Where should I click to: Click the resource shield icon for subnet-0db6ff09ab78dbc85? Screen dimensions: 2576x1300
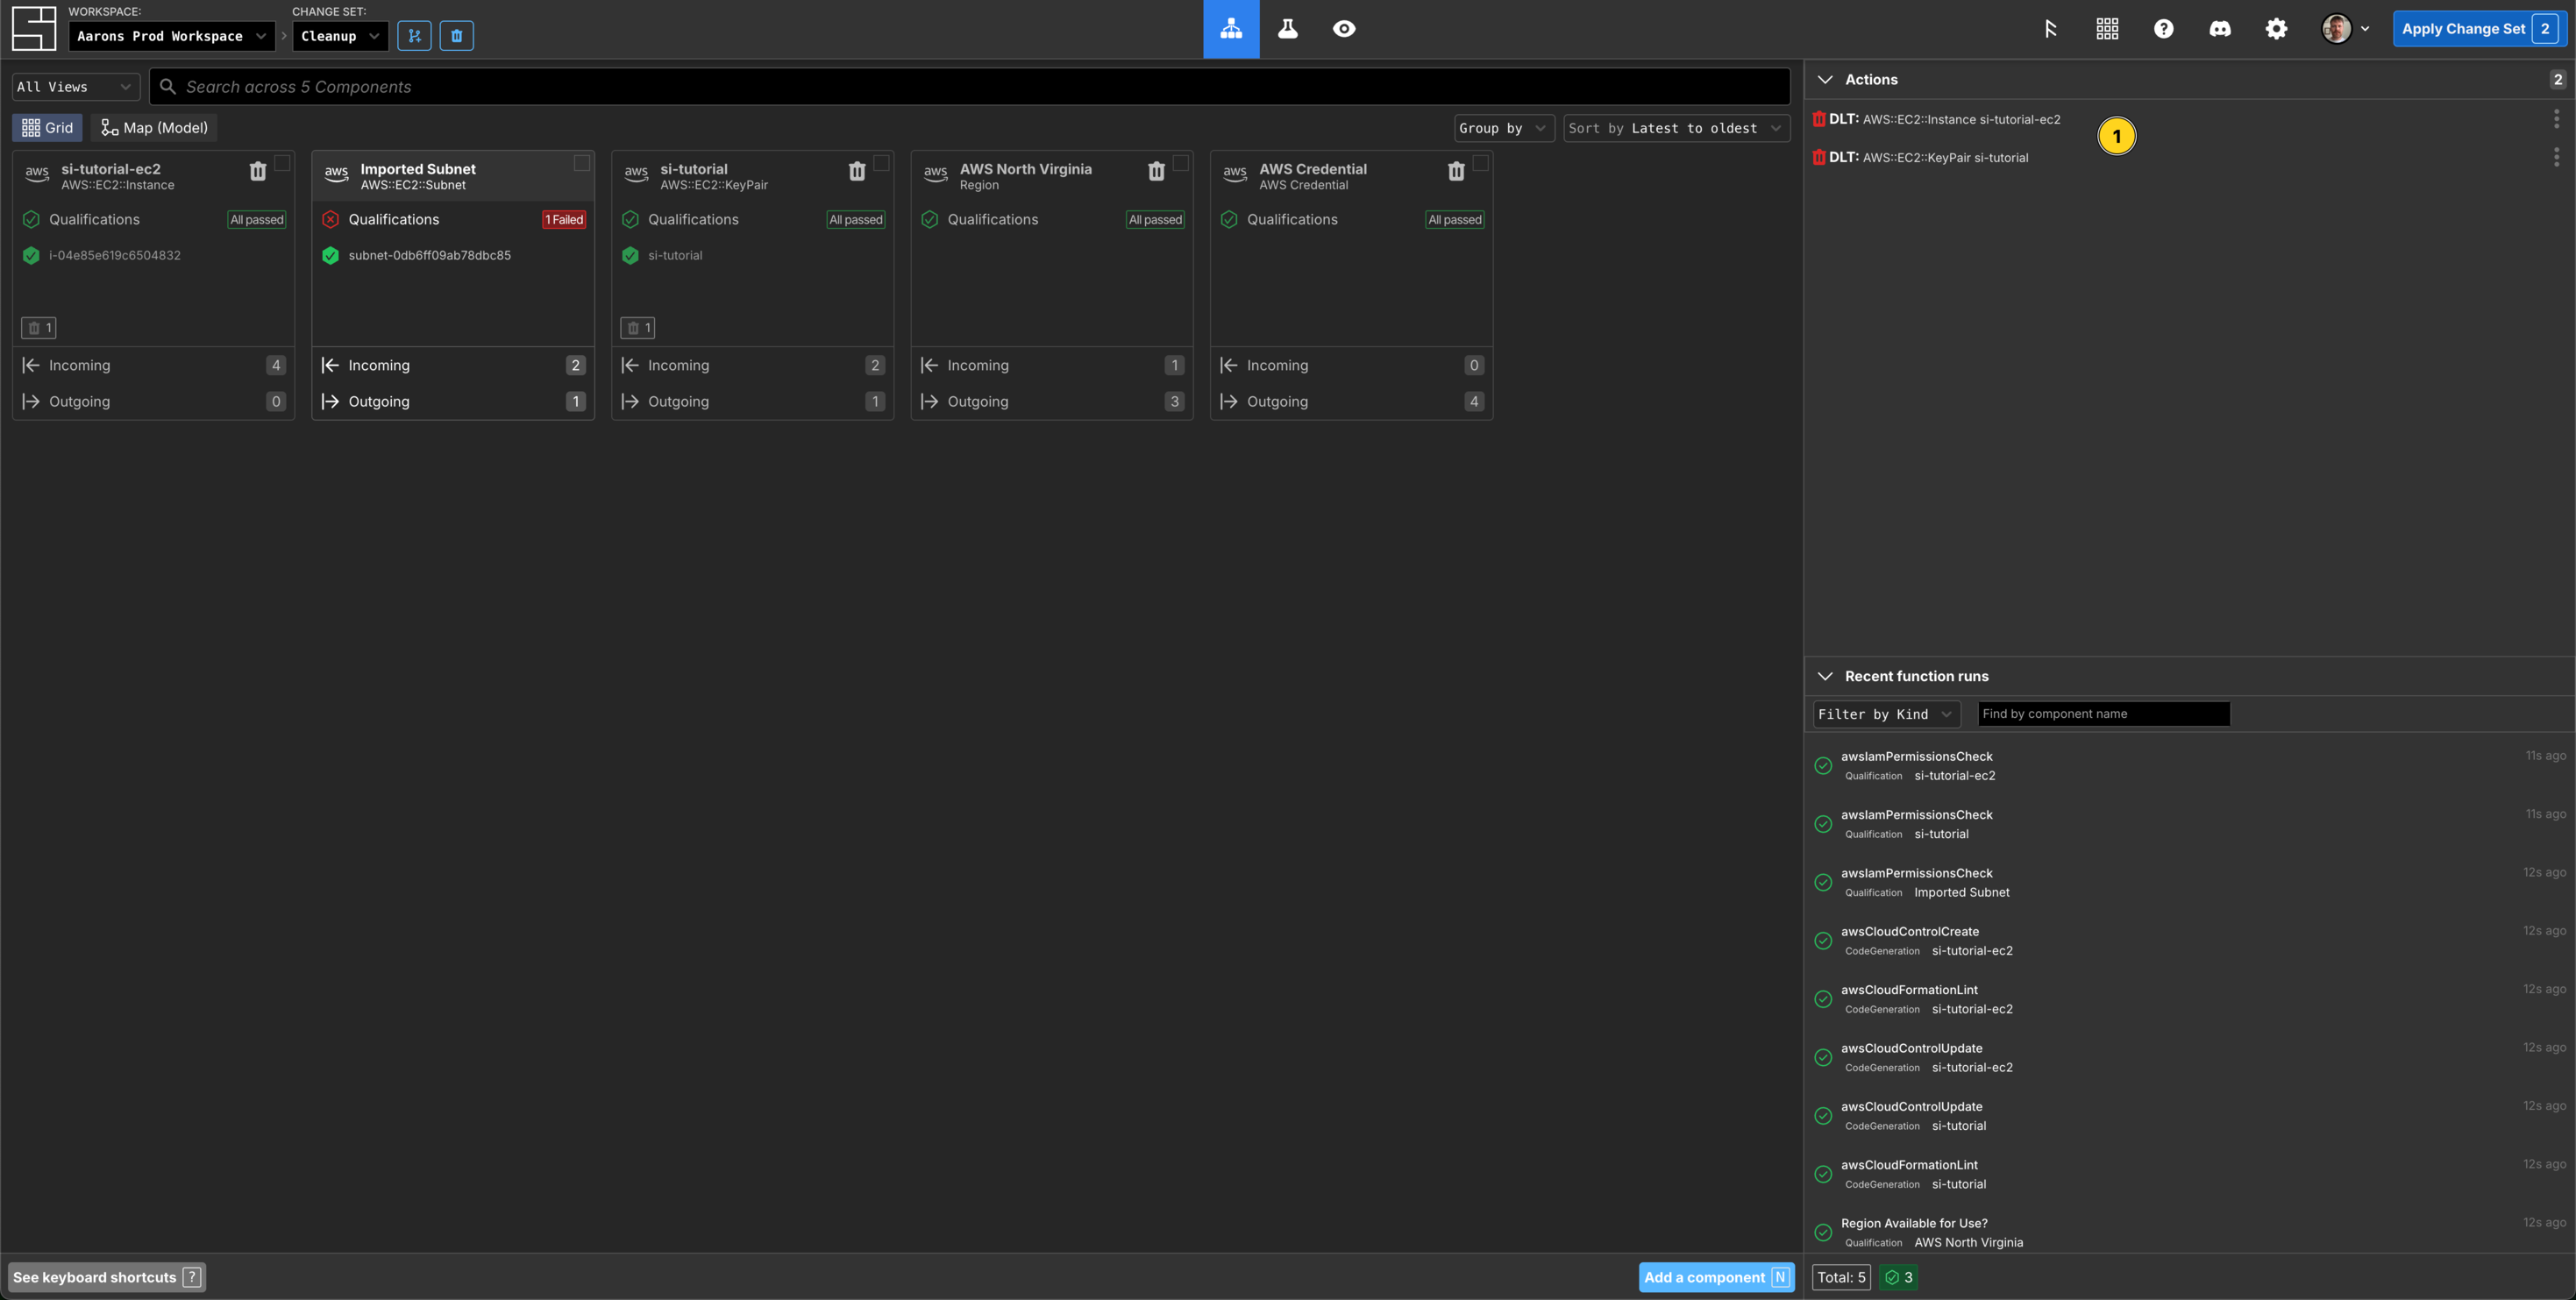[331, 256]
